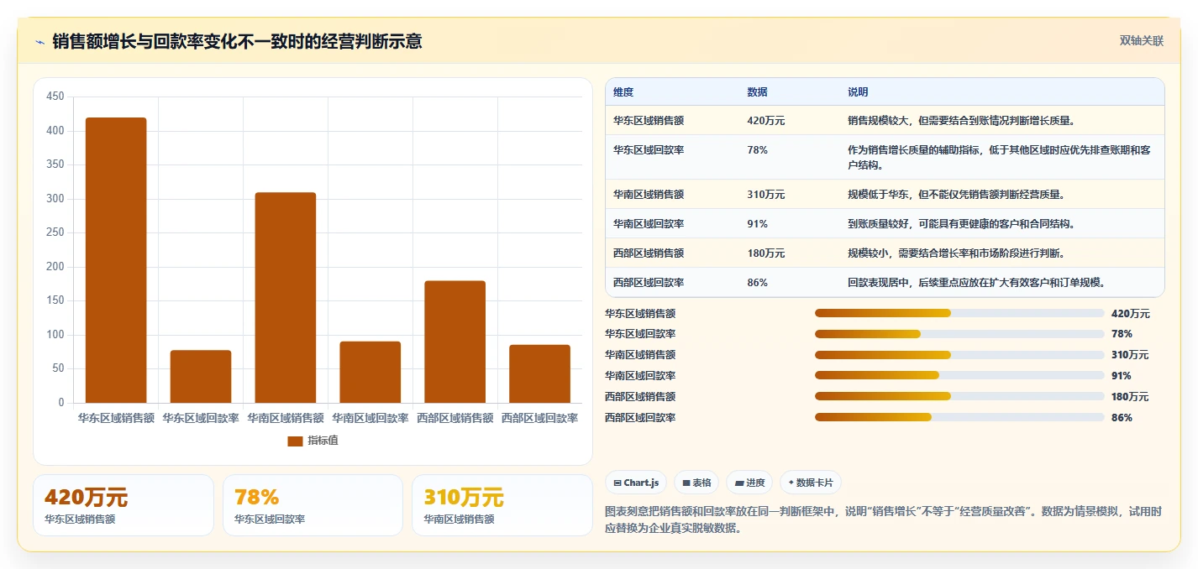Click the 华南区域回款率 bar in the chart
The image size is (1198, 569).
370,372
